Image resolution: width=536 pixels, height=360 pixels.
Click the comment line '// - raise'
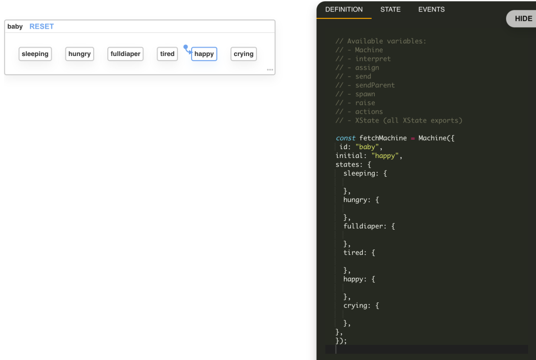[x=355, y=103]
